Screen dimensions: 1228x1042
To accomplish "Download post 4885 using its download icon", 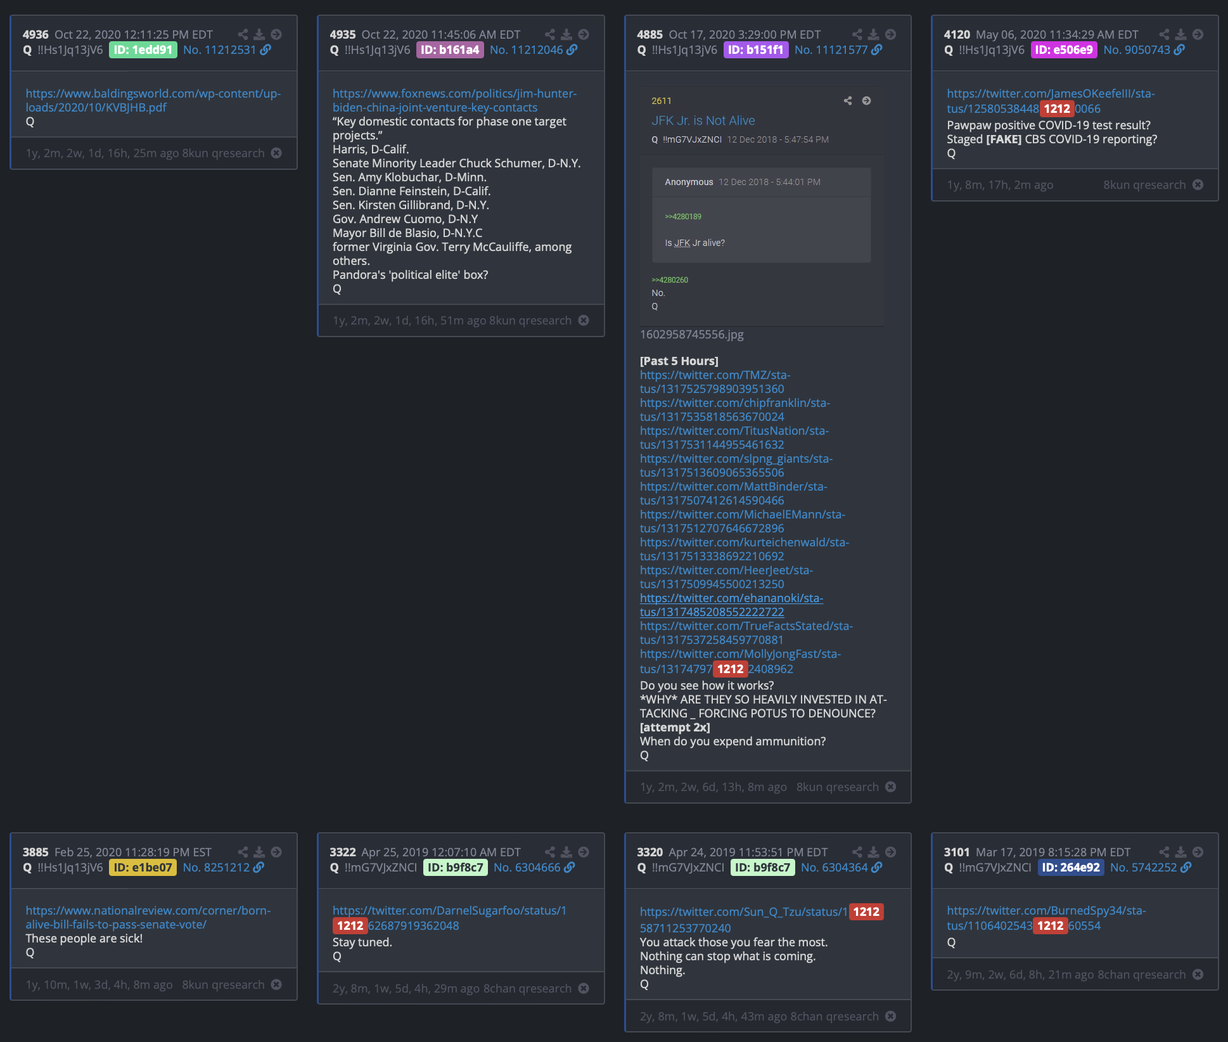I will [x=873, y=34].
